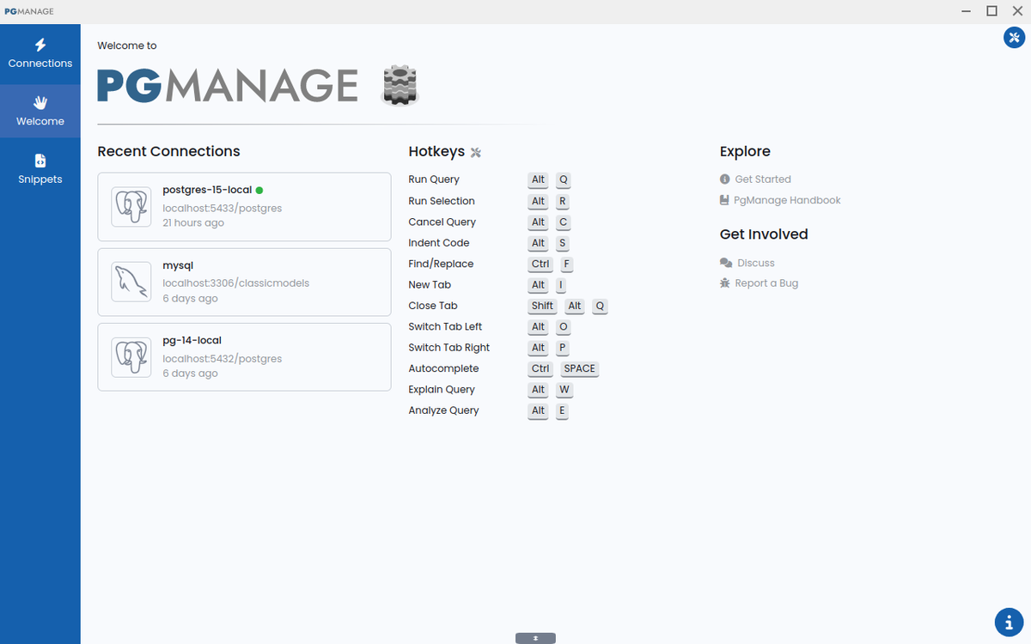
Task: Switch to the Connections tab label
Action: pos(40,64)
